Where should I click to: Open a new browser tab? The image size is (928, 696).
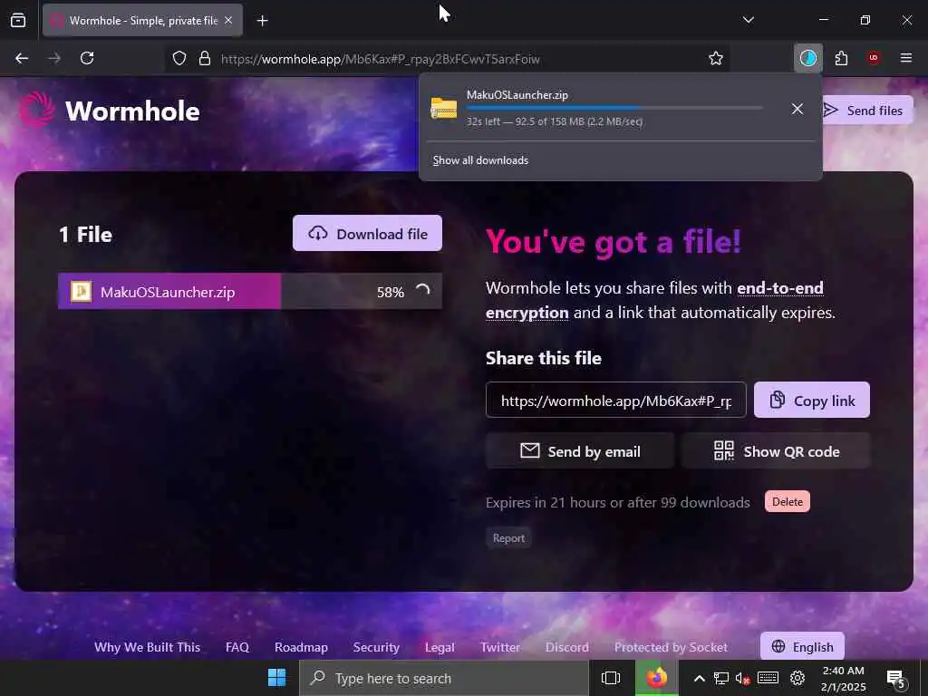point(262,21)
